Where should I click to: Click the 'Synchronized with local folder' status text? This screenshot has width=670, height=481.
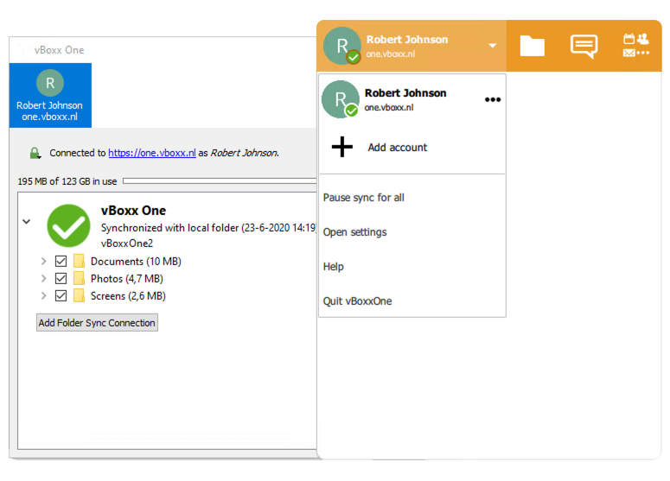208,228
